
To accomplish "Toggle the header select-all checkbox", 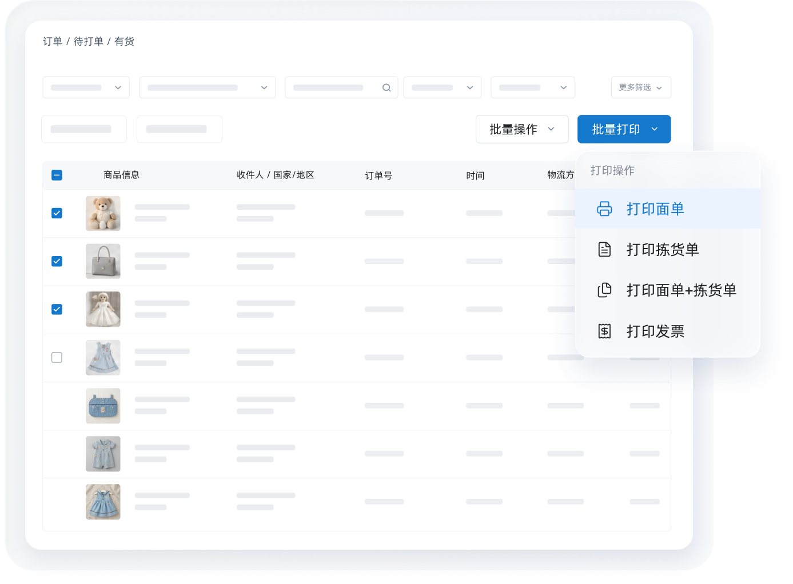I will [57, 175].
